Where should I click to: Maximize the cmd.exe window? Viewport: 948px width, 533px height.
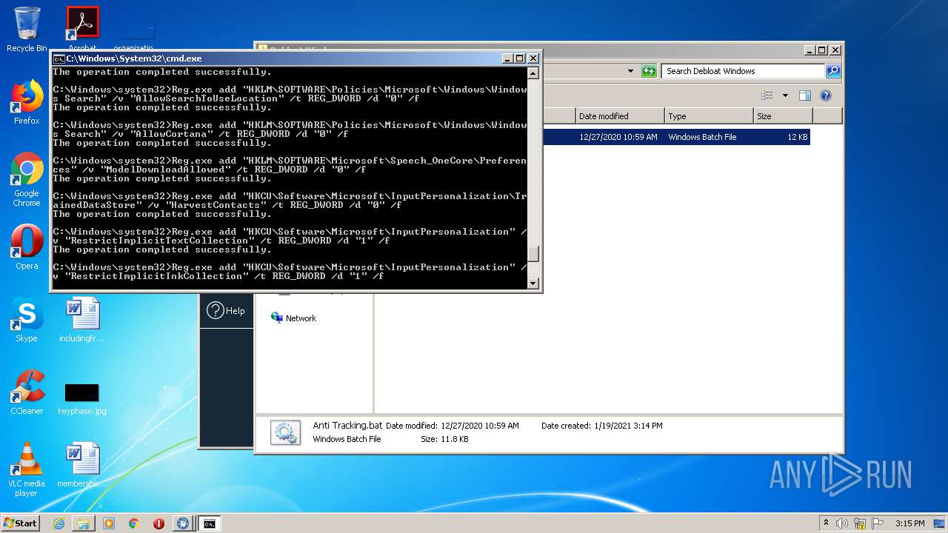coord(520,58)
